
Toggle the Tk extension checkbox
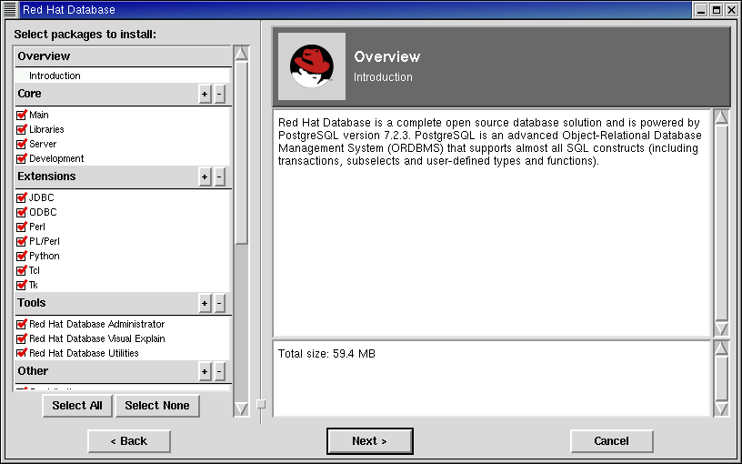point(21,285)
